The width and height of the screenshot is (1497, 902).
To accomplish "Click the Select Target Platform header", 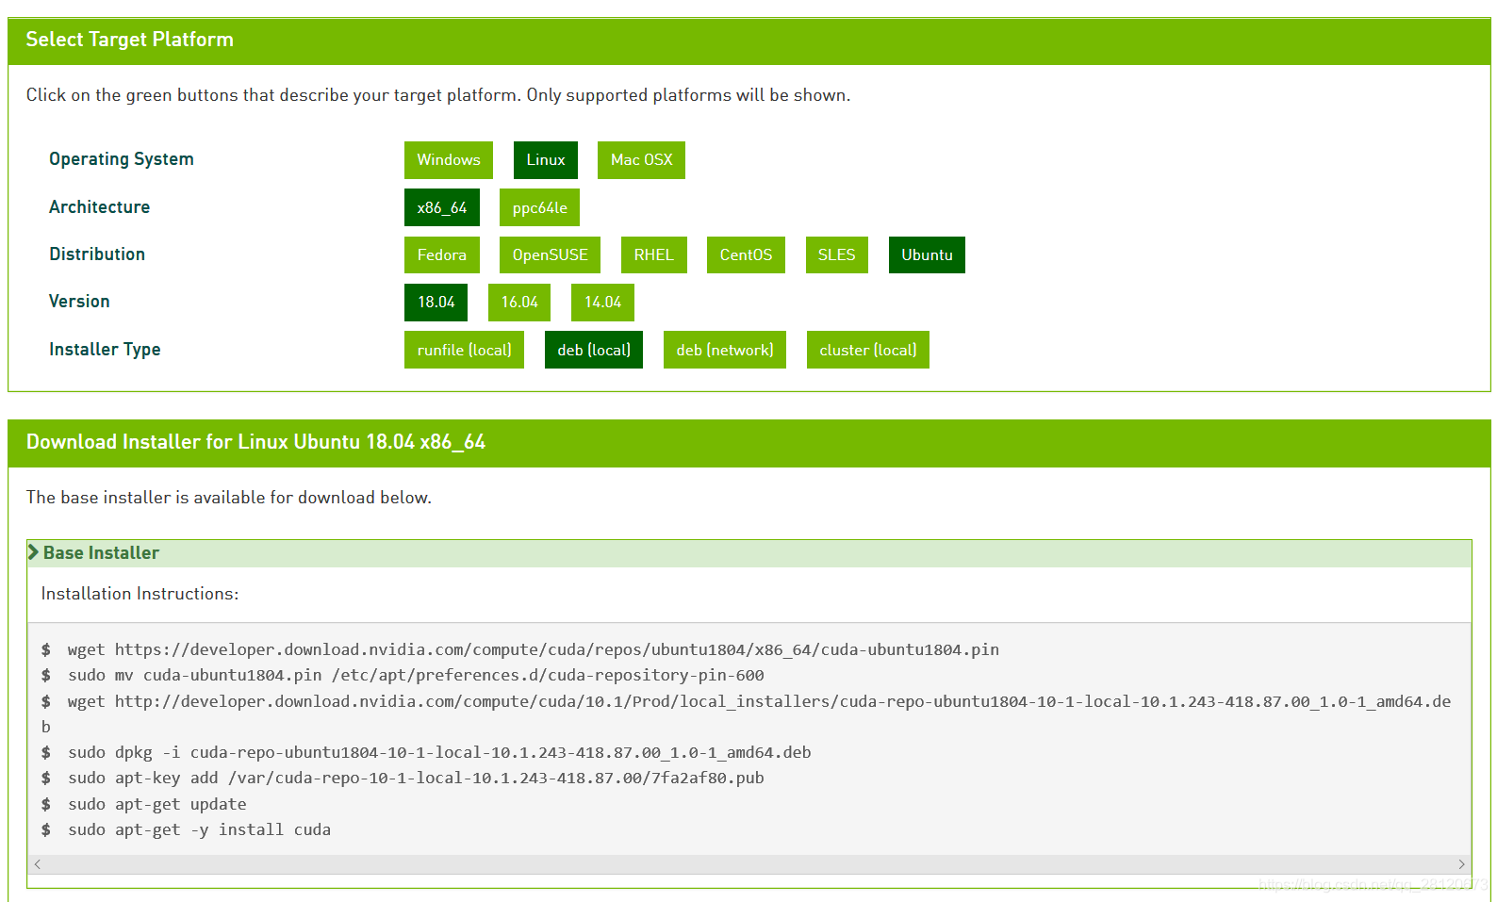I will click(129, 40).
